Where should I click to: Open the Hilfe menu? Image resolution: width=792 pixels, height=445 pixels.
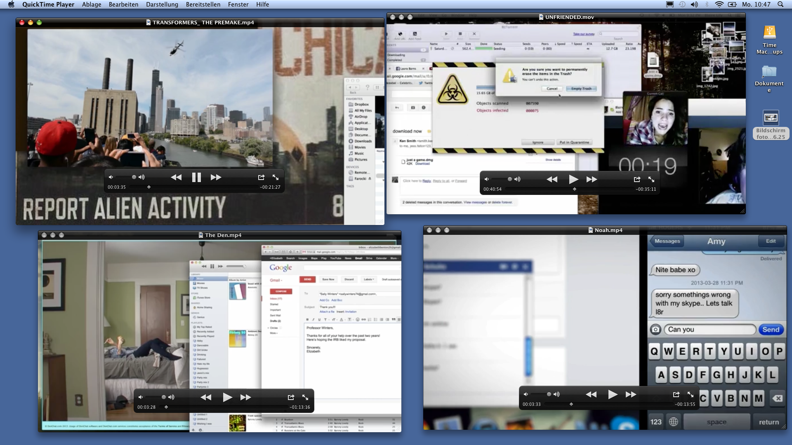(262, 5)
